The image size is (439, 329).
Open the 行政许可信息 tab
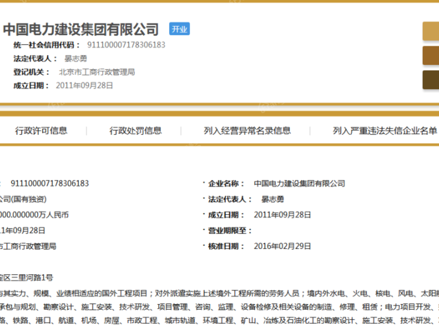[41, 131]
